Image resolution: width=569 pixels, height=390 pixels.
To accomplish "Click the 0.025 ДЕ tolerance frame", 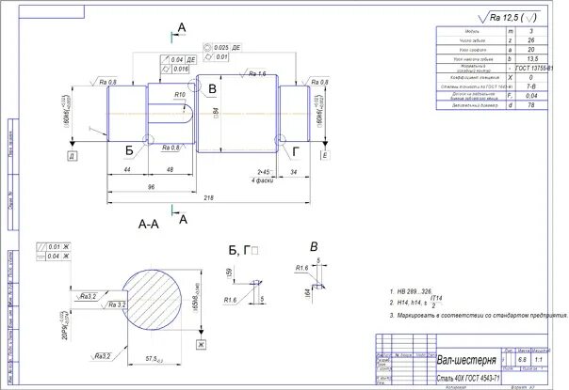I will [221, 48].
